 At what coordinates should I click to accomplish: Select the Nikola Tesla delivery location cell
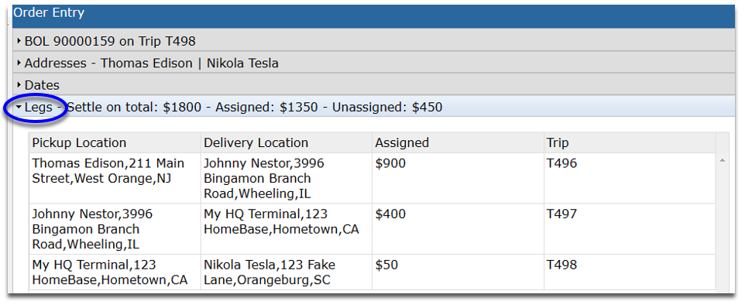point(287,272)
